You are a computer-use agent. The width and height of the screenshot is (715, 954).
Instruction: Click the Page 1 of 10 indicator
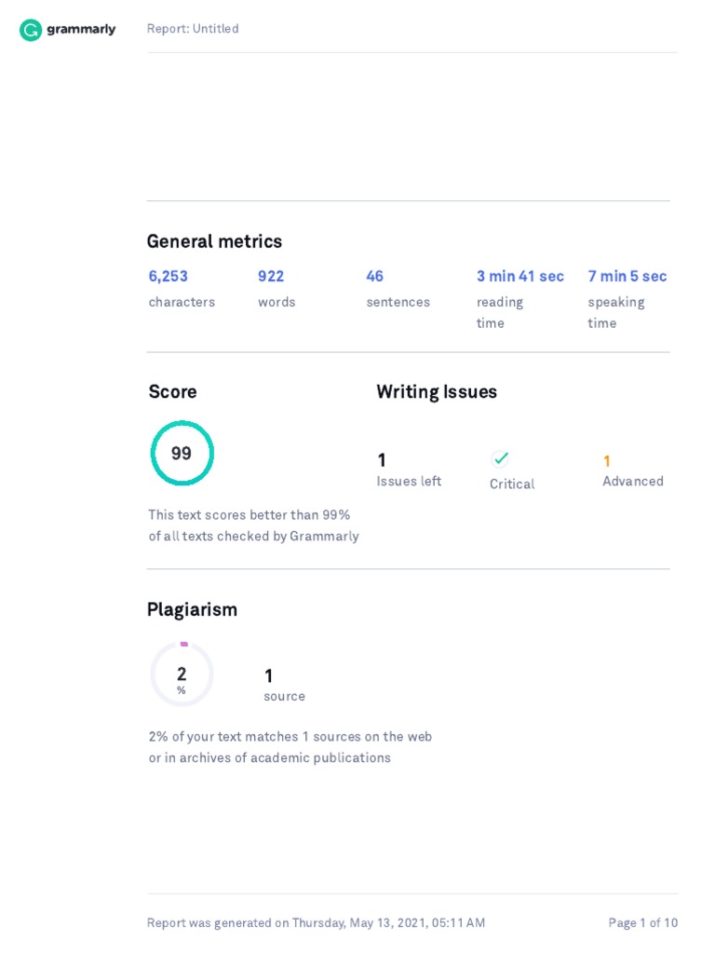643,922
